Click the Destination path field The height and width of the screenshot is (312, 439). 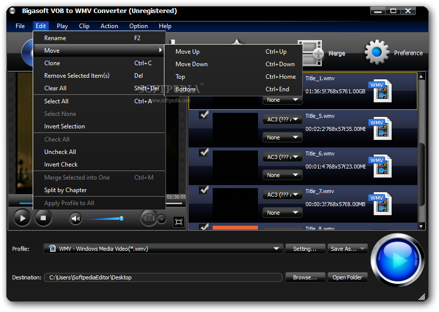pyautogui.click(x=163, y=277)
